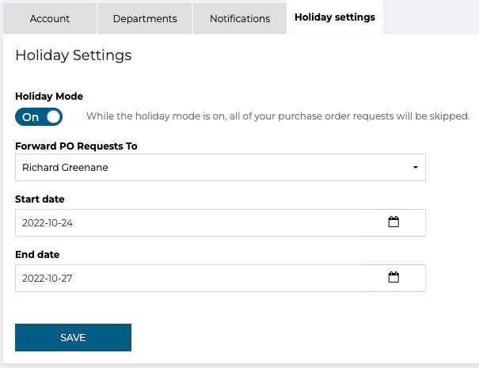479x368 pixels.
Task: Select the Holiday settings tab
Action: point(335,17)
